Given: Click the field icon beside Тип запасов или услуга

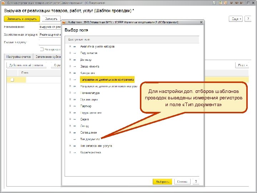Looking at the screenshot, I should [x=75, y=146].
